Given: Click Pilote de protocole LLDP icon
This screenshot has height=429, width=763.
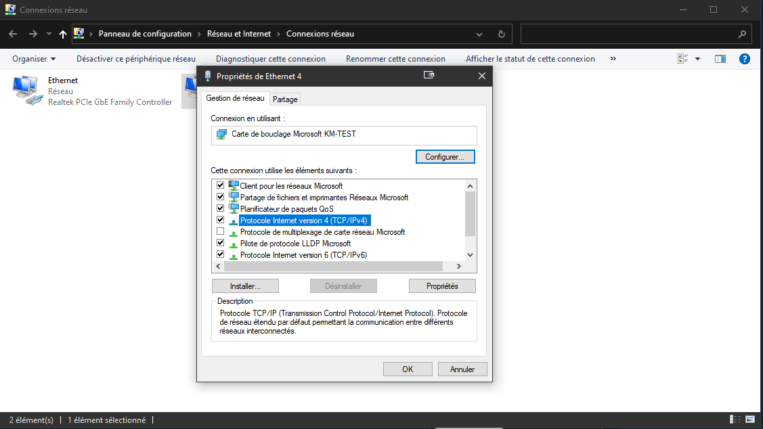Looking at the screenshot, I should click(234, 244).
